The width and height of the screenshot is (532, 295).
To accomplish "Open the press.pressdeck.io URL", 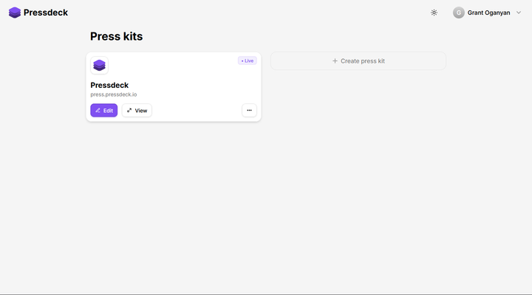I will [x=113, y=94].
